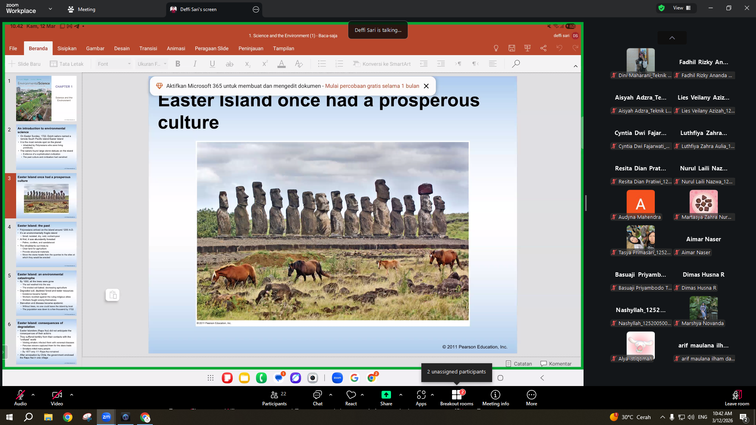Clear text formatting with the eraser icon

pyautogui.click(x=299, y=64)
